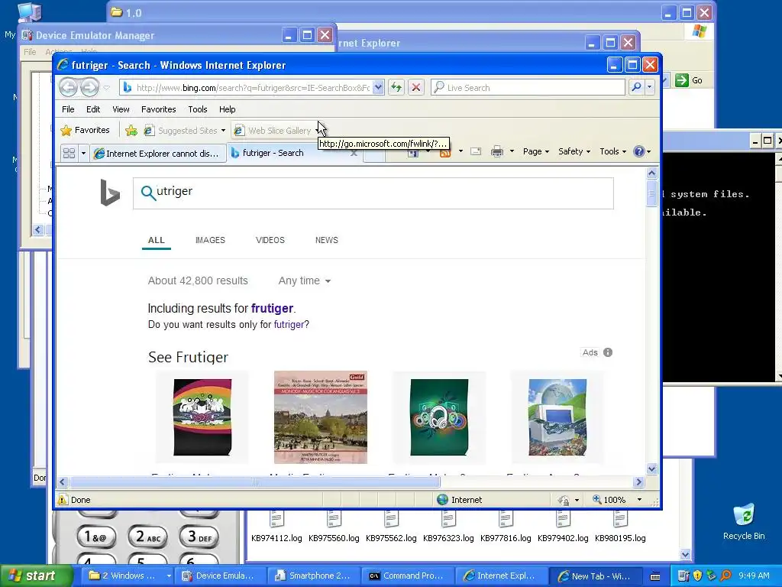Click the green Go button in background window
The image size is (782, 587).
(x=689, y=79)
